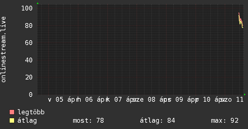This screenshot has width=248, height=129.
Task: Click the 40 y-axis tick label
Action: tap(29, 60)
